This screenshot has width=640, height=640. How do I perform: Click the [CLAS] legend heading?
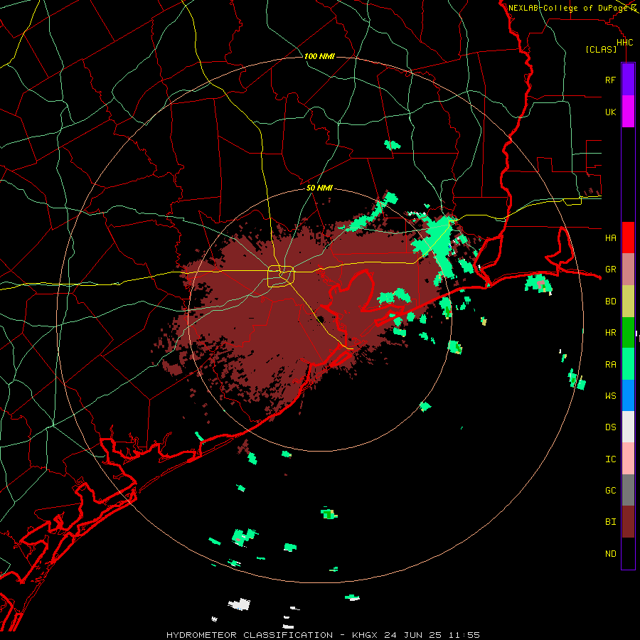(601, 50)
